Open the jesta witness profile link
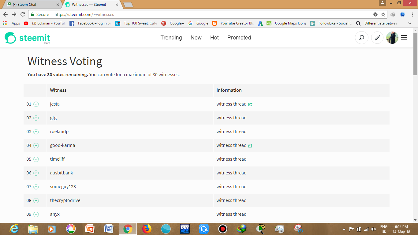The height and width of the screenshot is (235, 418). (x=55, y=104)
